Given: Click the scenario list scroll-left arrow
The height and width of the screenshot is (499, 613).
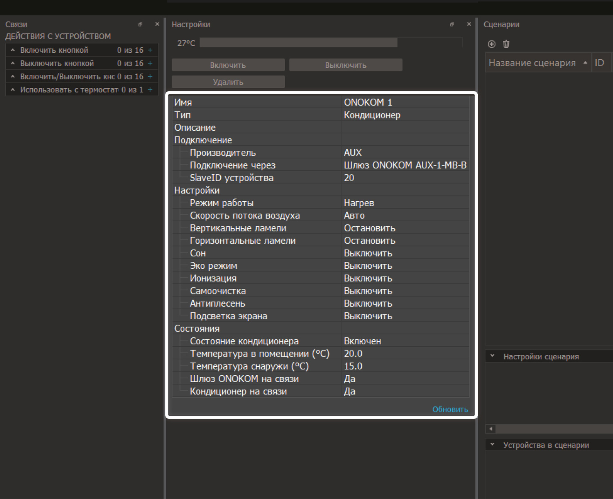Looking at the screenshot, I should [x=491, y=429].
